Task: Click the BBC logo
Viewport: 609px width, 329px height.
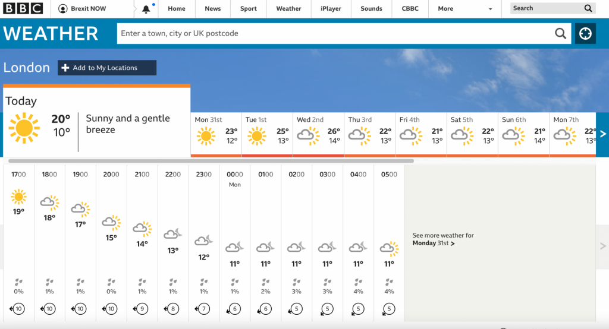Action: tap(23, 8)
